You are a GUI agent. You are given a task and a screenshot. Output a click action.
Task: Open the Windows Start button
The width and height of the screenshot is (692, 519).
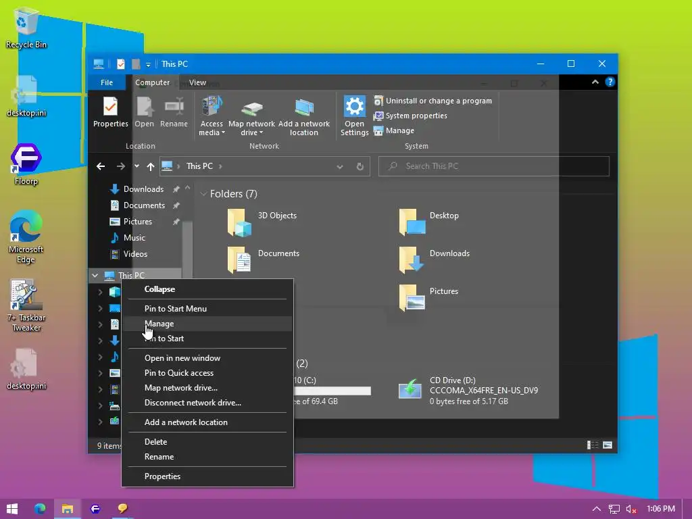[x=12, y=509]
